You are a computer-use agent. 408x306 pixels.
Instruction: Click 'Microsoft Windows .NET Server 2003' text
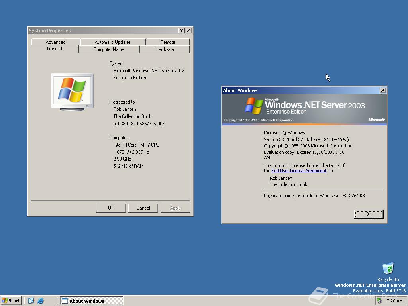click(149, 71)
